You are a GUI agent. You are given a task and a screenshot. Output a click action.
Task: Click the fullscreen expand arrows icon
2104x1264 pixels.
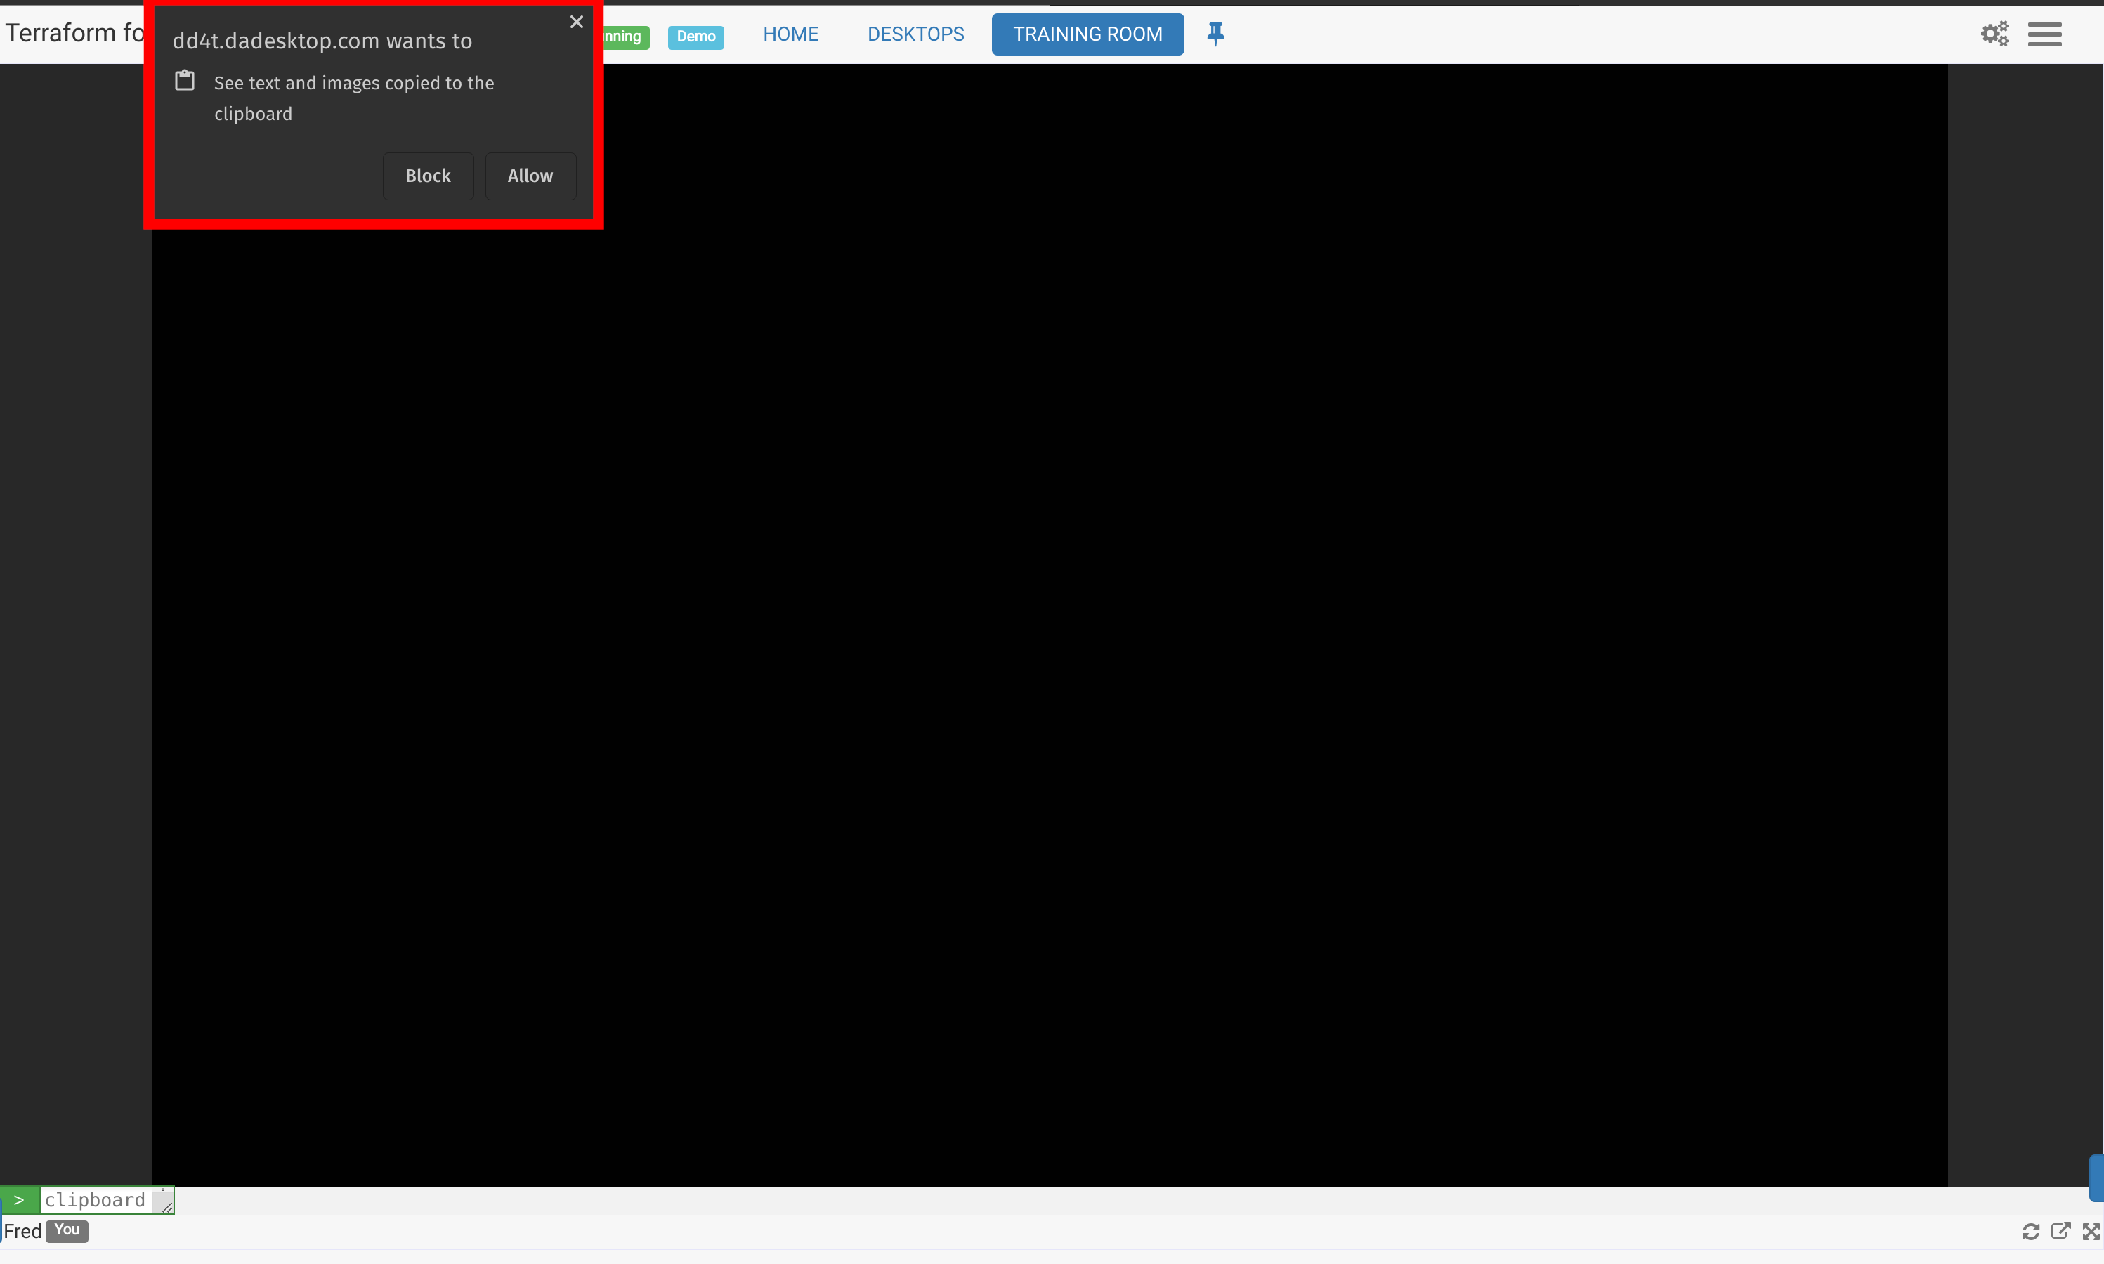(x=2091, y=1232)
